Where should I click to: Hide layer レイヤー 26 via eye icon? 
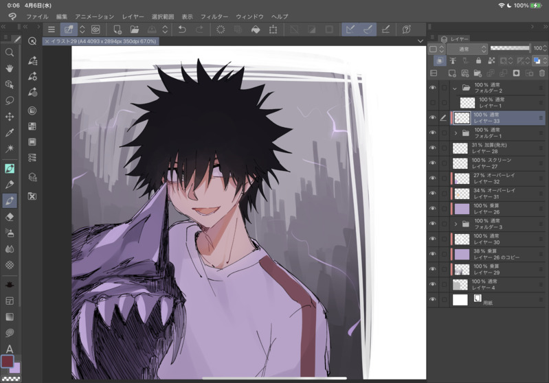coord(433,209)
